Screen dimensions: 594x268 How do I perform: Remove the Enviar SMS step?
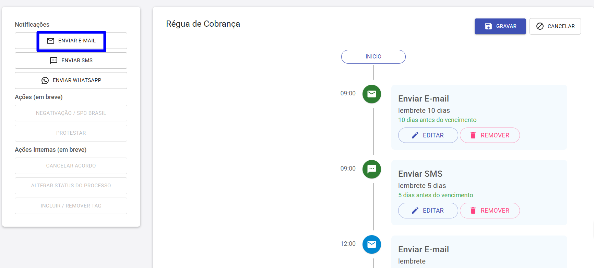[490, 211]
